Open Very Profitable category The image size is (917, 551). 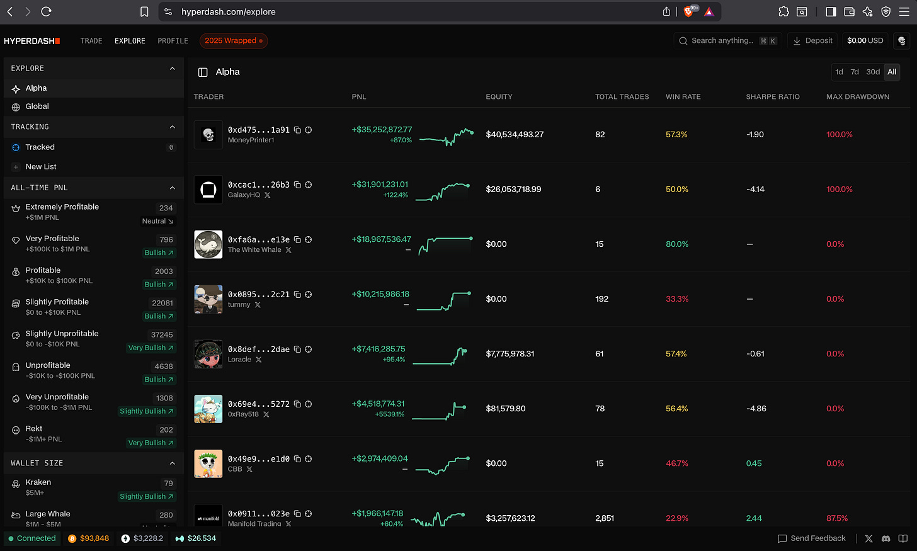(93, 246)
